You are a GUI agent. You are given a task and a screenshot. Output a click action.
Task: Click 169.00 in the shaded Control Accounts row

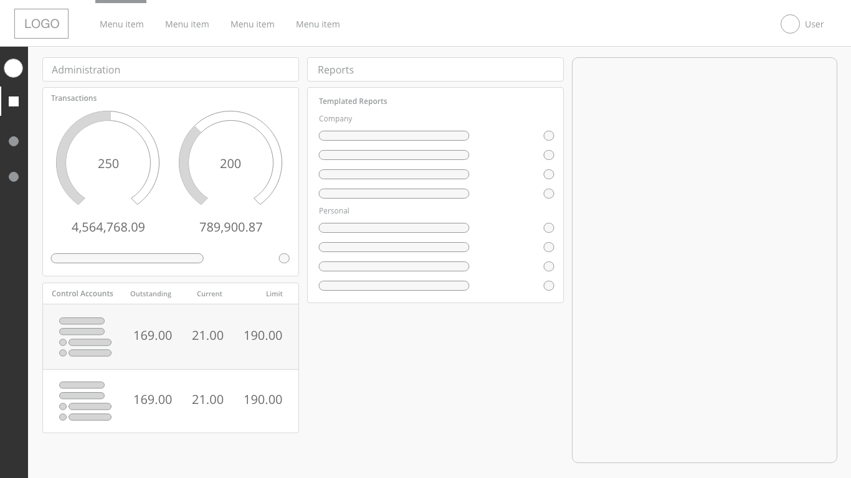[x=153, y=335]
